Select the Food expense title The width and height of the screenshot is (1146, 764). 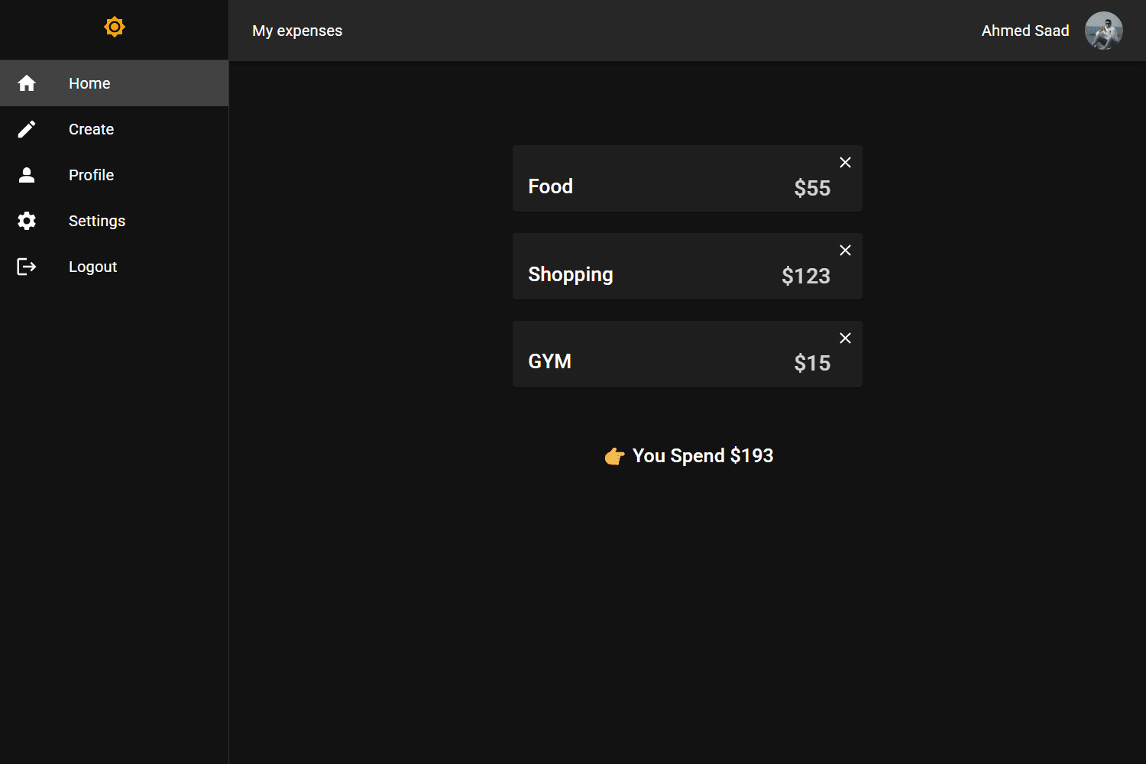tap(550, 186)
